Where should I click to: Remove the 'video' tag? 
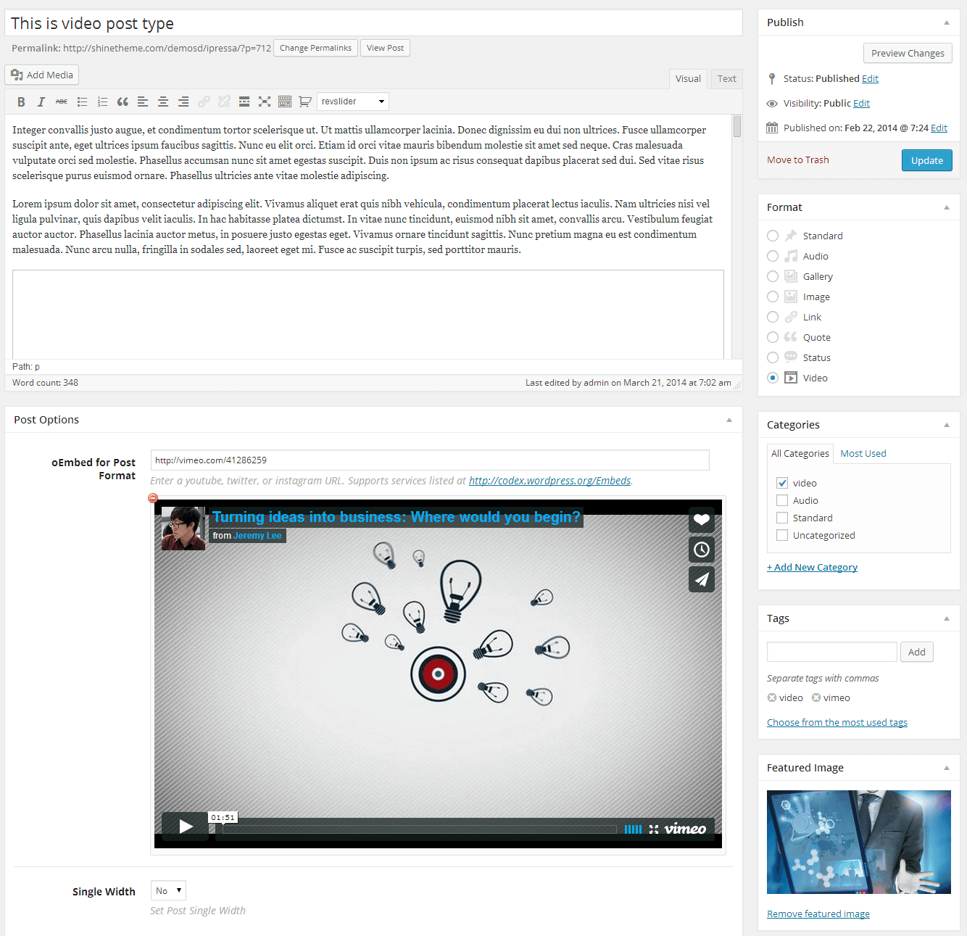[772, 697]
